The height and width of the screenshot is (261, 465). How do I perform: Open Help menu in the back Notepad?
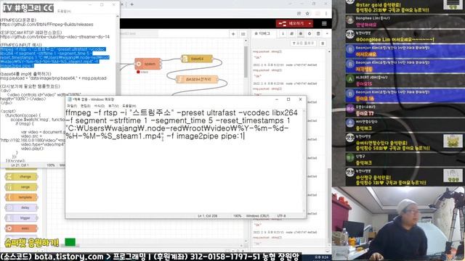pos(64,12)
